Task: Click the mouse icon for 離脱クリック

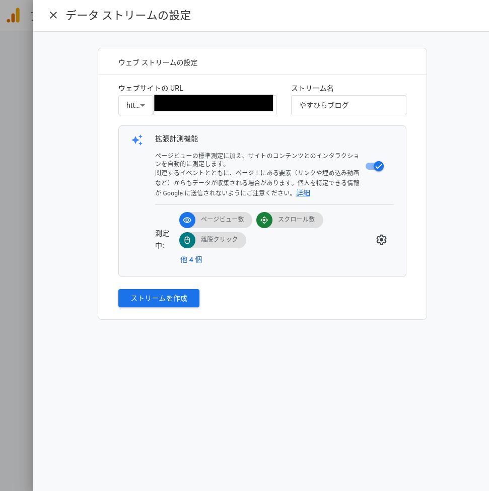Action: pos(187,240)
